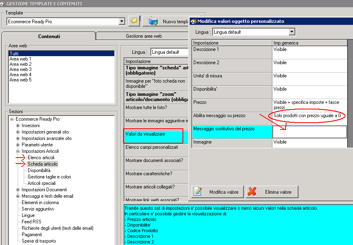Click the Prezzo value with fasce prezzi

(x=310, y=105)
